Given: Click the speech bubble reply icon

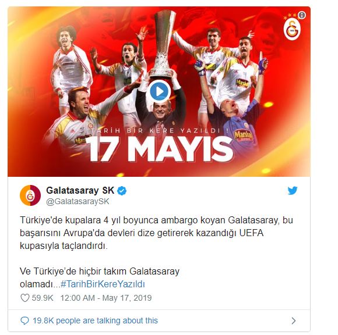Looking at the screenshot, I should tap(24, 320).
